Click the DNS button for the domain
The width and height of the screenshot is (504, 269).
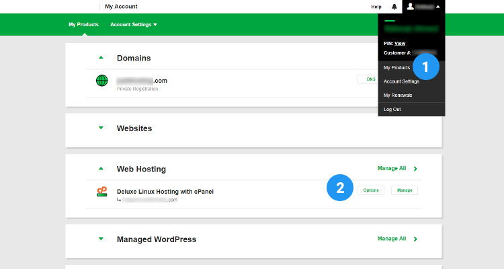coord(369,79)
